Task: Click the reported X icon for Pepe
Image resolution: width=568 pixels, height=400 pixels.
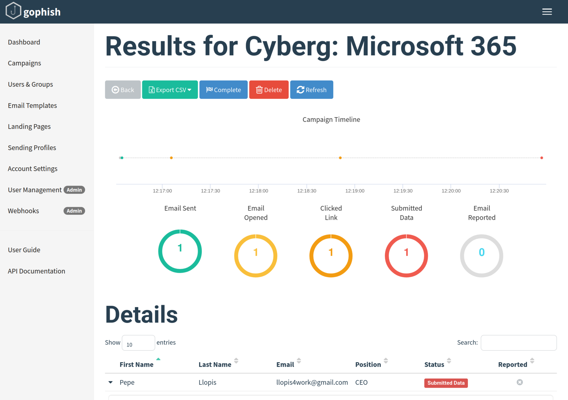Action: point(520,382)
